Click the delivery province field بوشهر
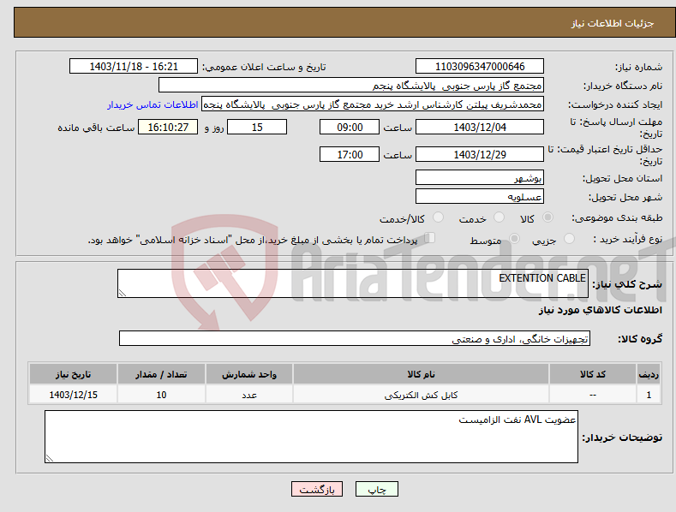 pyautogui.click(x=480, y=177)
